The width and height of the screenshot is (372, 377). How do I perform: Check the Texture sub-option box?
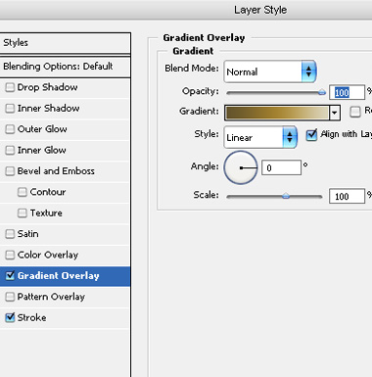(23, 213)
